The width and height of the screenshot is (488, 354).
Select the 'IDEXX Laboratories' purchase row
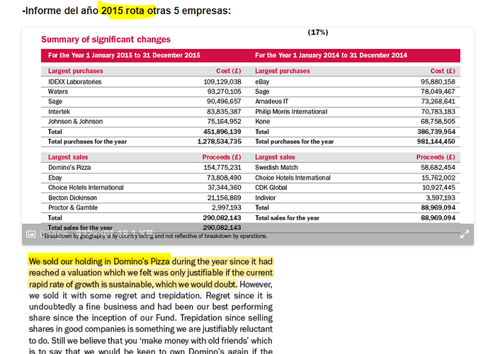click(141, 82)
